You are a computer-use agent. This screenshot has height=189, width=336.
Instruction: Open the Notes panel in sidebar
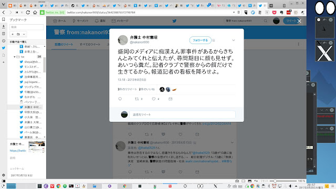pyautogui.click(x=4, y=34)
